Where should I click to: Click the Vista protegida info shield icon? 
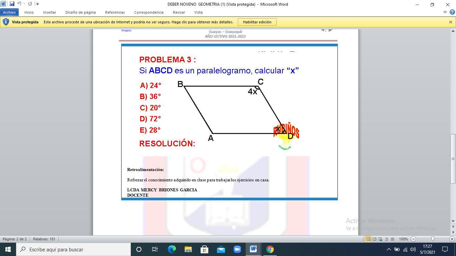pyautogui.click(x=6, y=22)
